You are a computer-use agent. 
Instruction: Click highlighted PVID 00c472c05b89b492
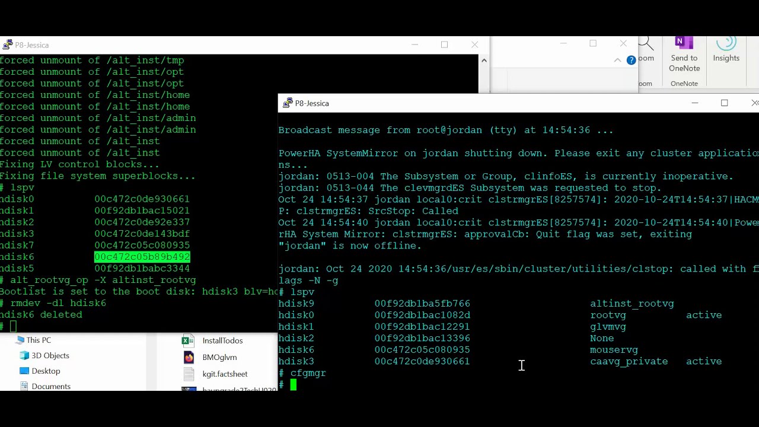click(x=142, y=257)
